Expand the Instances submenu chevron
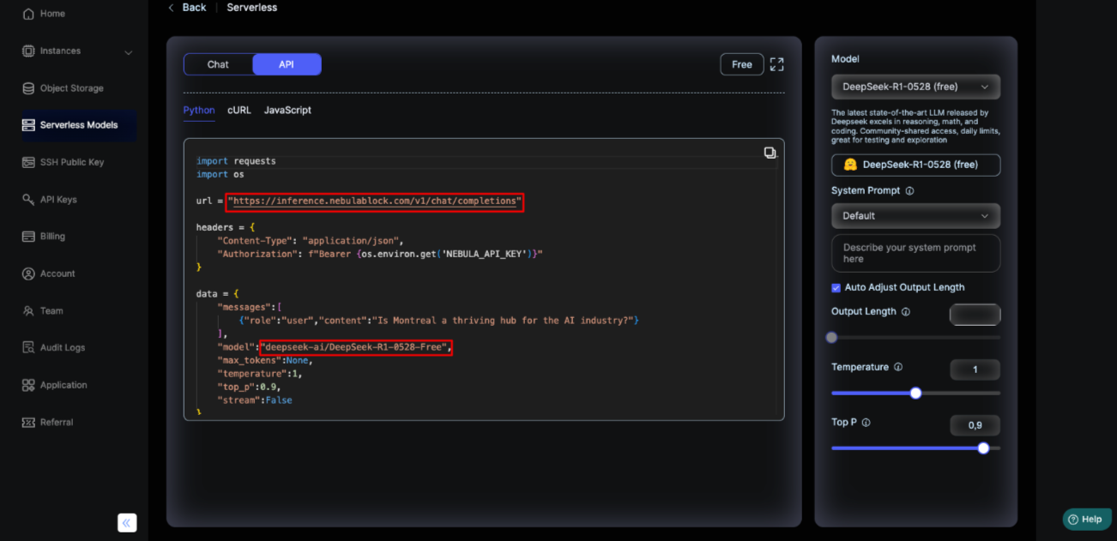 [x=129, y=52]
